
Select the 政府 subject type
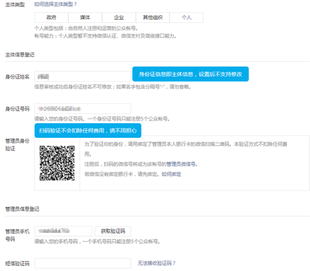(x=51, y=17)
